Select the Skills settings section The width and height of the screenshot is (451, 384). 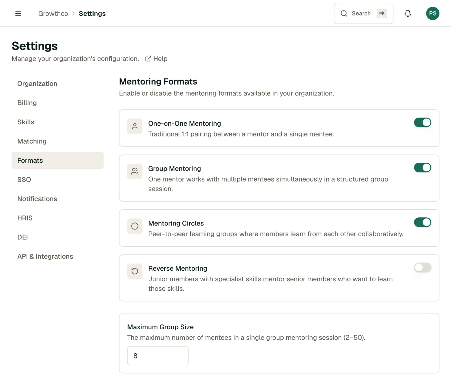tap(58, 122)
